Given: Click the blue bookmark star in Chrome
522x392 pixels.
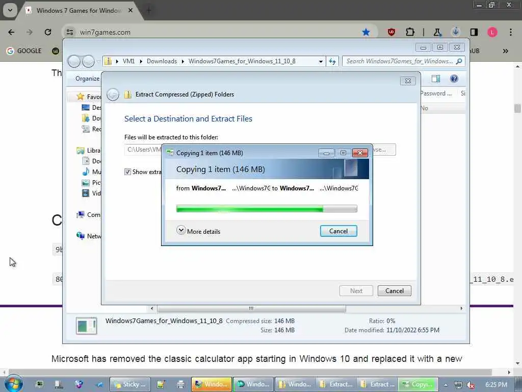Looking at the screenshot, I should [366, 32].
